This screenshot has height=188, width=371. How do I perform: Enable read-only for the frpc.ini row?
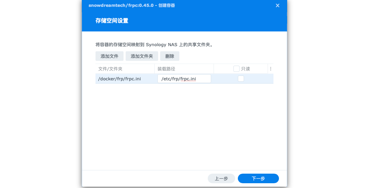pos(241,79)
